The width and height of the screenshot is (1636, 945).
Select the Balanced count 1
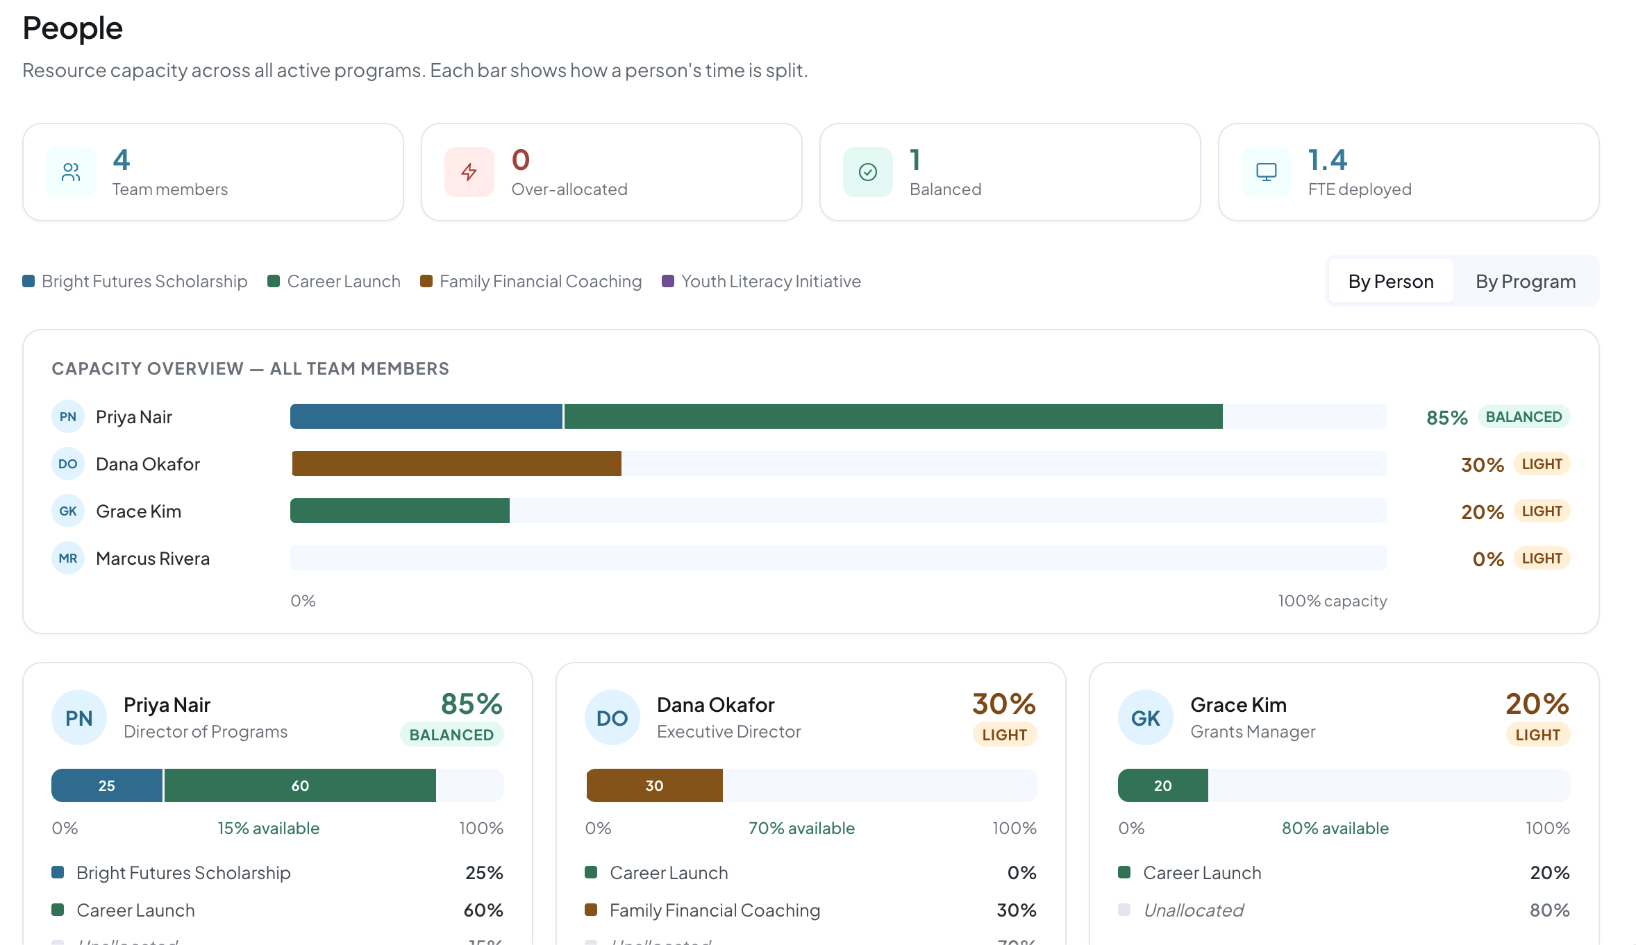click(915, 160)
